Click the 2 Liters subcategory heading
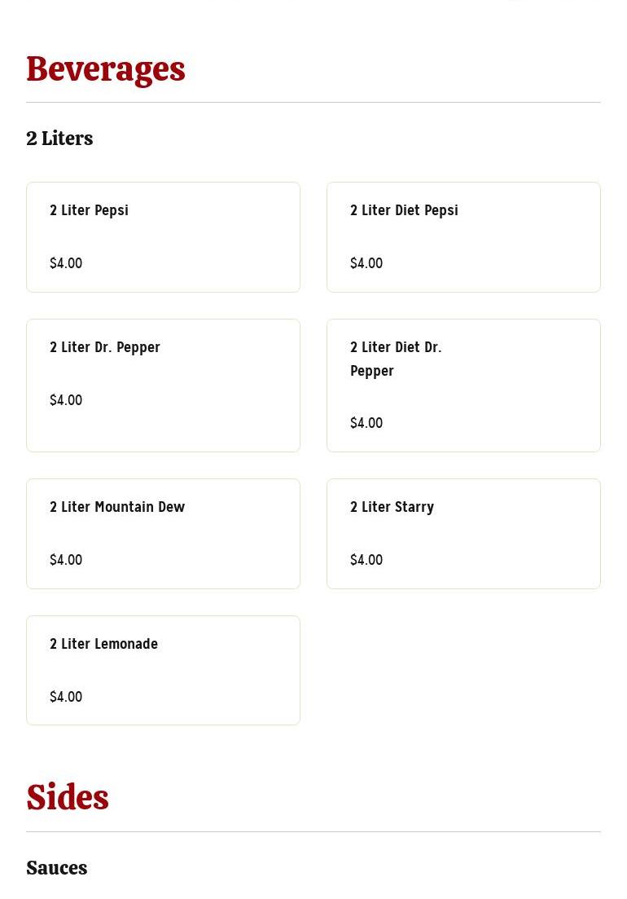The width and height of the screenshot is (627, 899). point(59,139)
